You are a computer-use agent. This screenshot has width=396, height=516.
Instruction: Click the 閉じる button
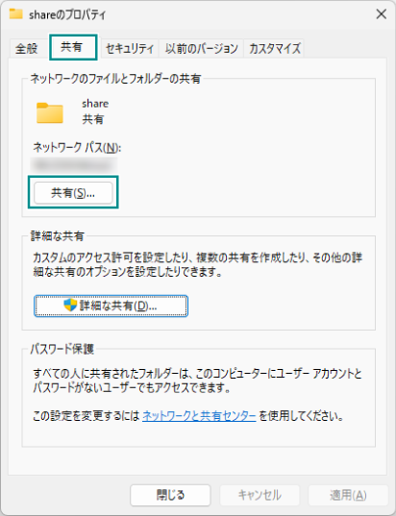(170, 495)
